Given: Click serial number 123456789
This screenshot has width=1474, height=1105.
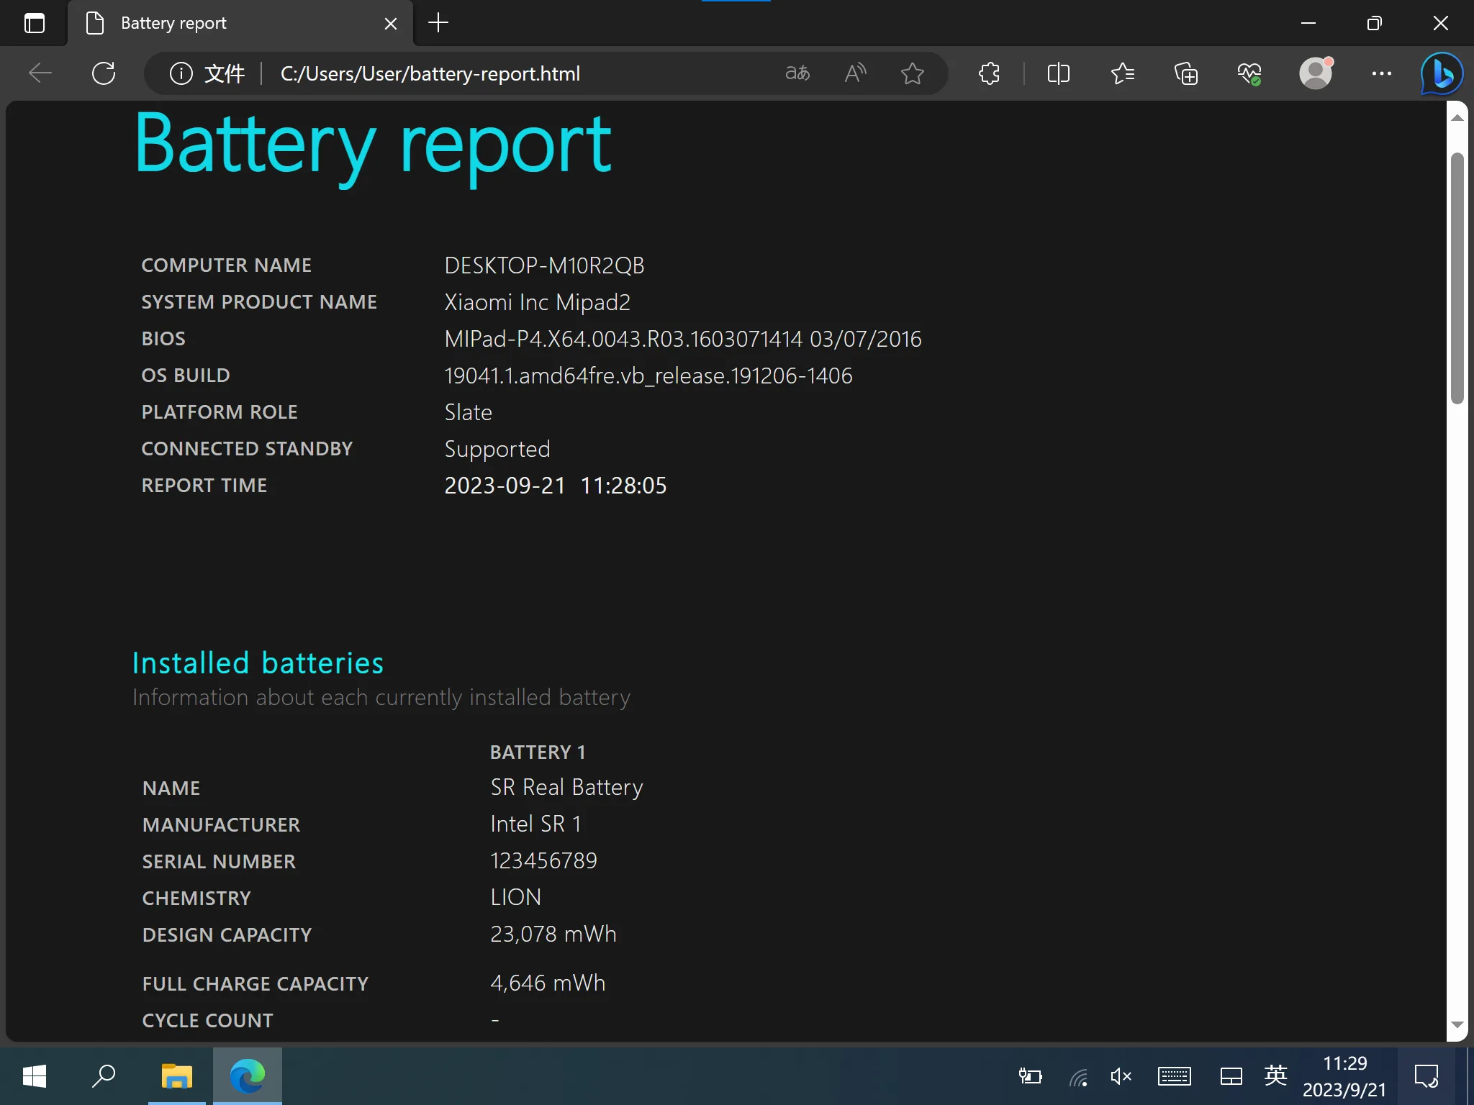Looking at the screenshot, I should [x=543, y=860].
